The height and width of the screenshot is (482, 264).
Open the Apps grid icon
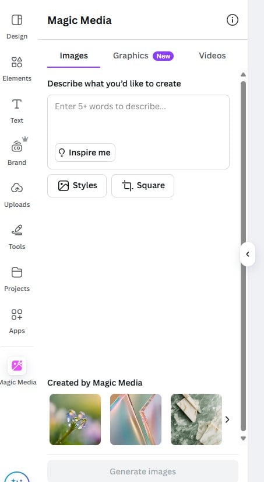pyautogui.click(x=17, y=314)
